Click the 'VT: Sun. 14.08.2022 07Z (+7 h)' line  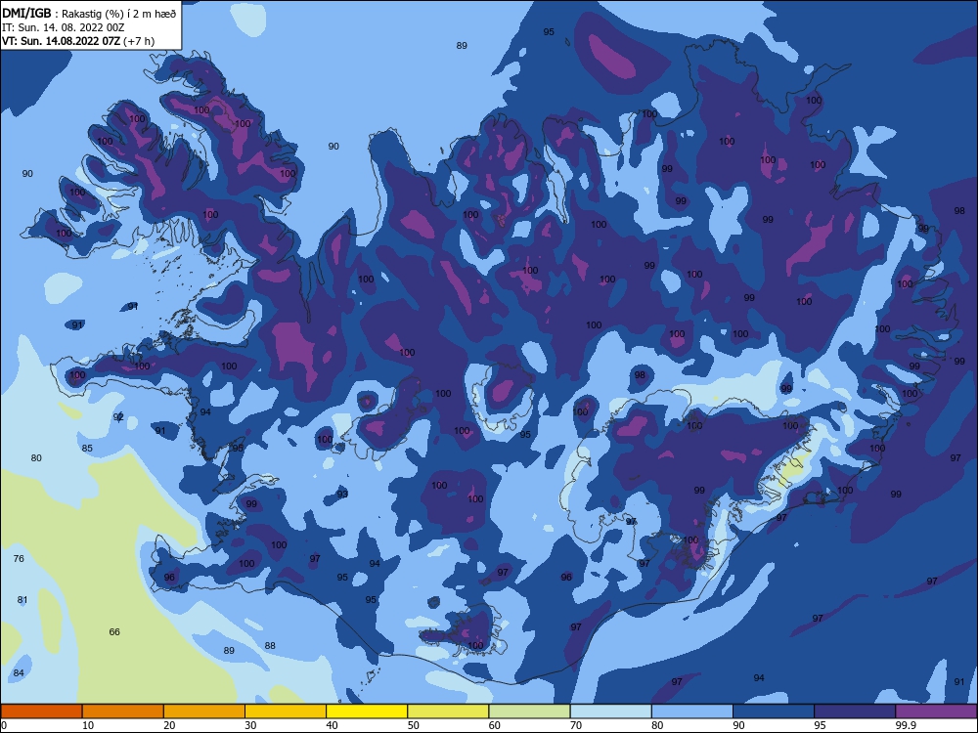tap(78, 41)
